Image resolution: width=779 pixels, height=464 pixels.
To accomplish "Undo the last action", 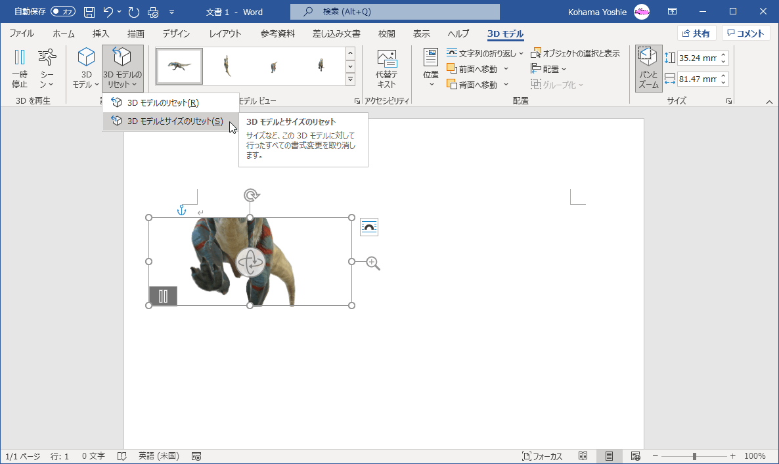I will pyautogui.click(x=108, y=12).
